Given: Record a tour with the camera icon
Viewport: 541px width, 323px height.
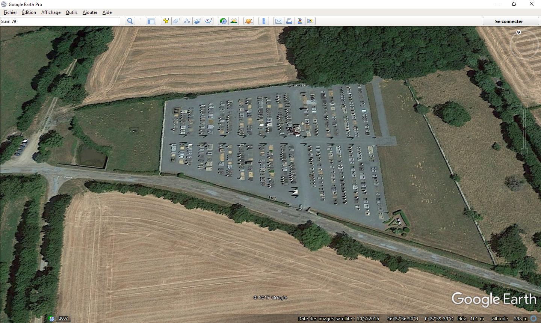Looking at the screenshot, I should point(208,21).
